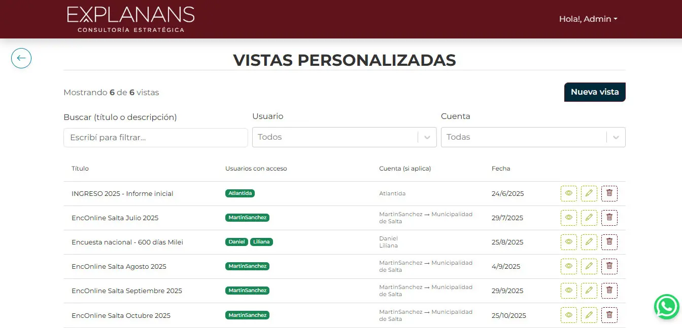The width and height of the screenshot is (682, 328).
Task: Click date 4/9/2025
Action: 506,267
